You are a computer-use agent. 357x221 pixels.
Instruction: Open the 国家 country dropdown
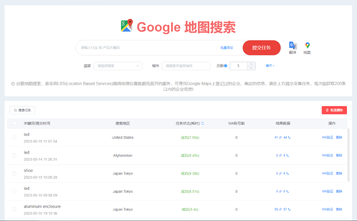pyautogui.click(x=118, y=66)
